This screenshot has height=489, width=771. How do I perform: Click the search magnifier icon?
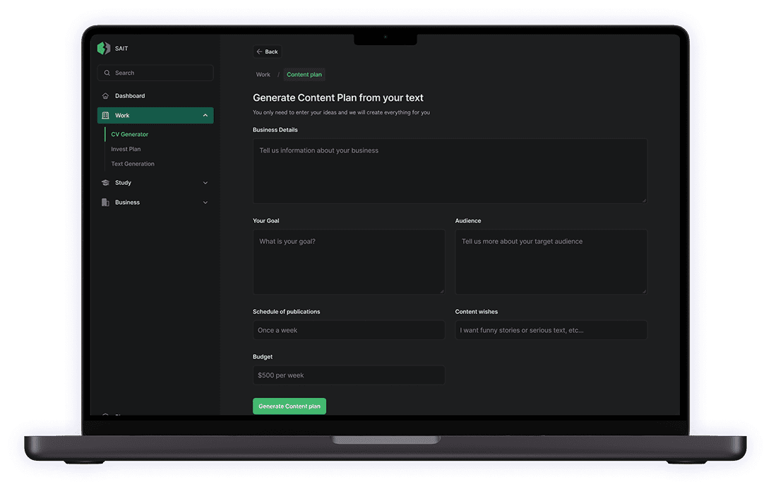pos(107,73)
